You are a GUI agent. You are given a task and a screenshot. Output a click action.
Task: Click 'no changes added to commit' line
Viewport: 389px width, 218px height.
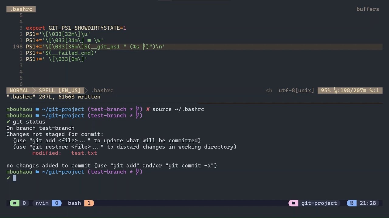(112, 166)
